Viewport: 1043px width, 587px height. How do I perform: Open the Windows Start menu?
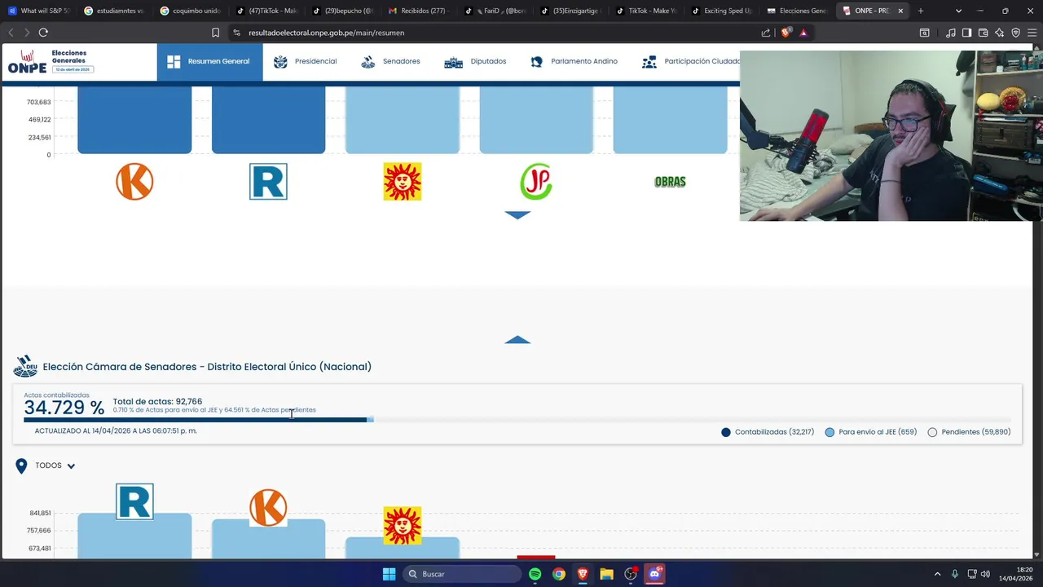[x=389, y=574]
